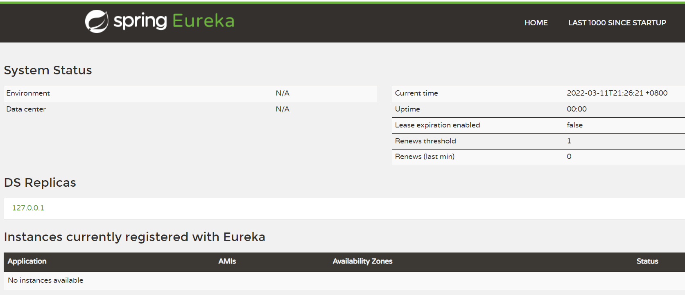Click the DS Replicas heading
This screenshot has height=295, width=685.
[40, 183]
